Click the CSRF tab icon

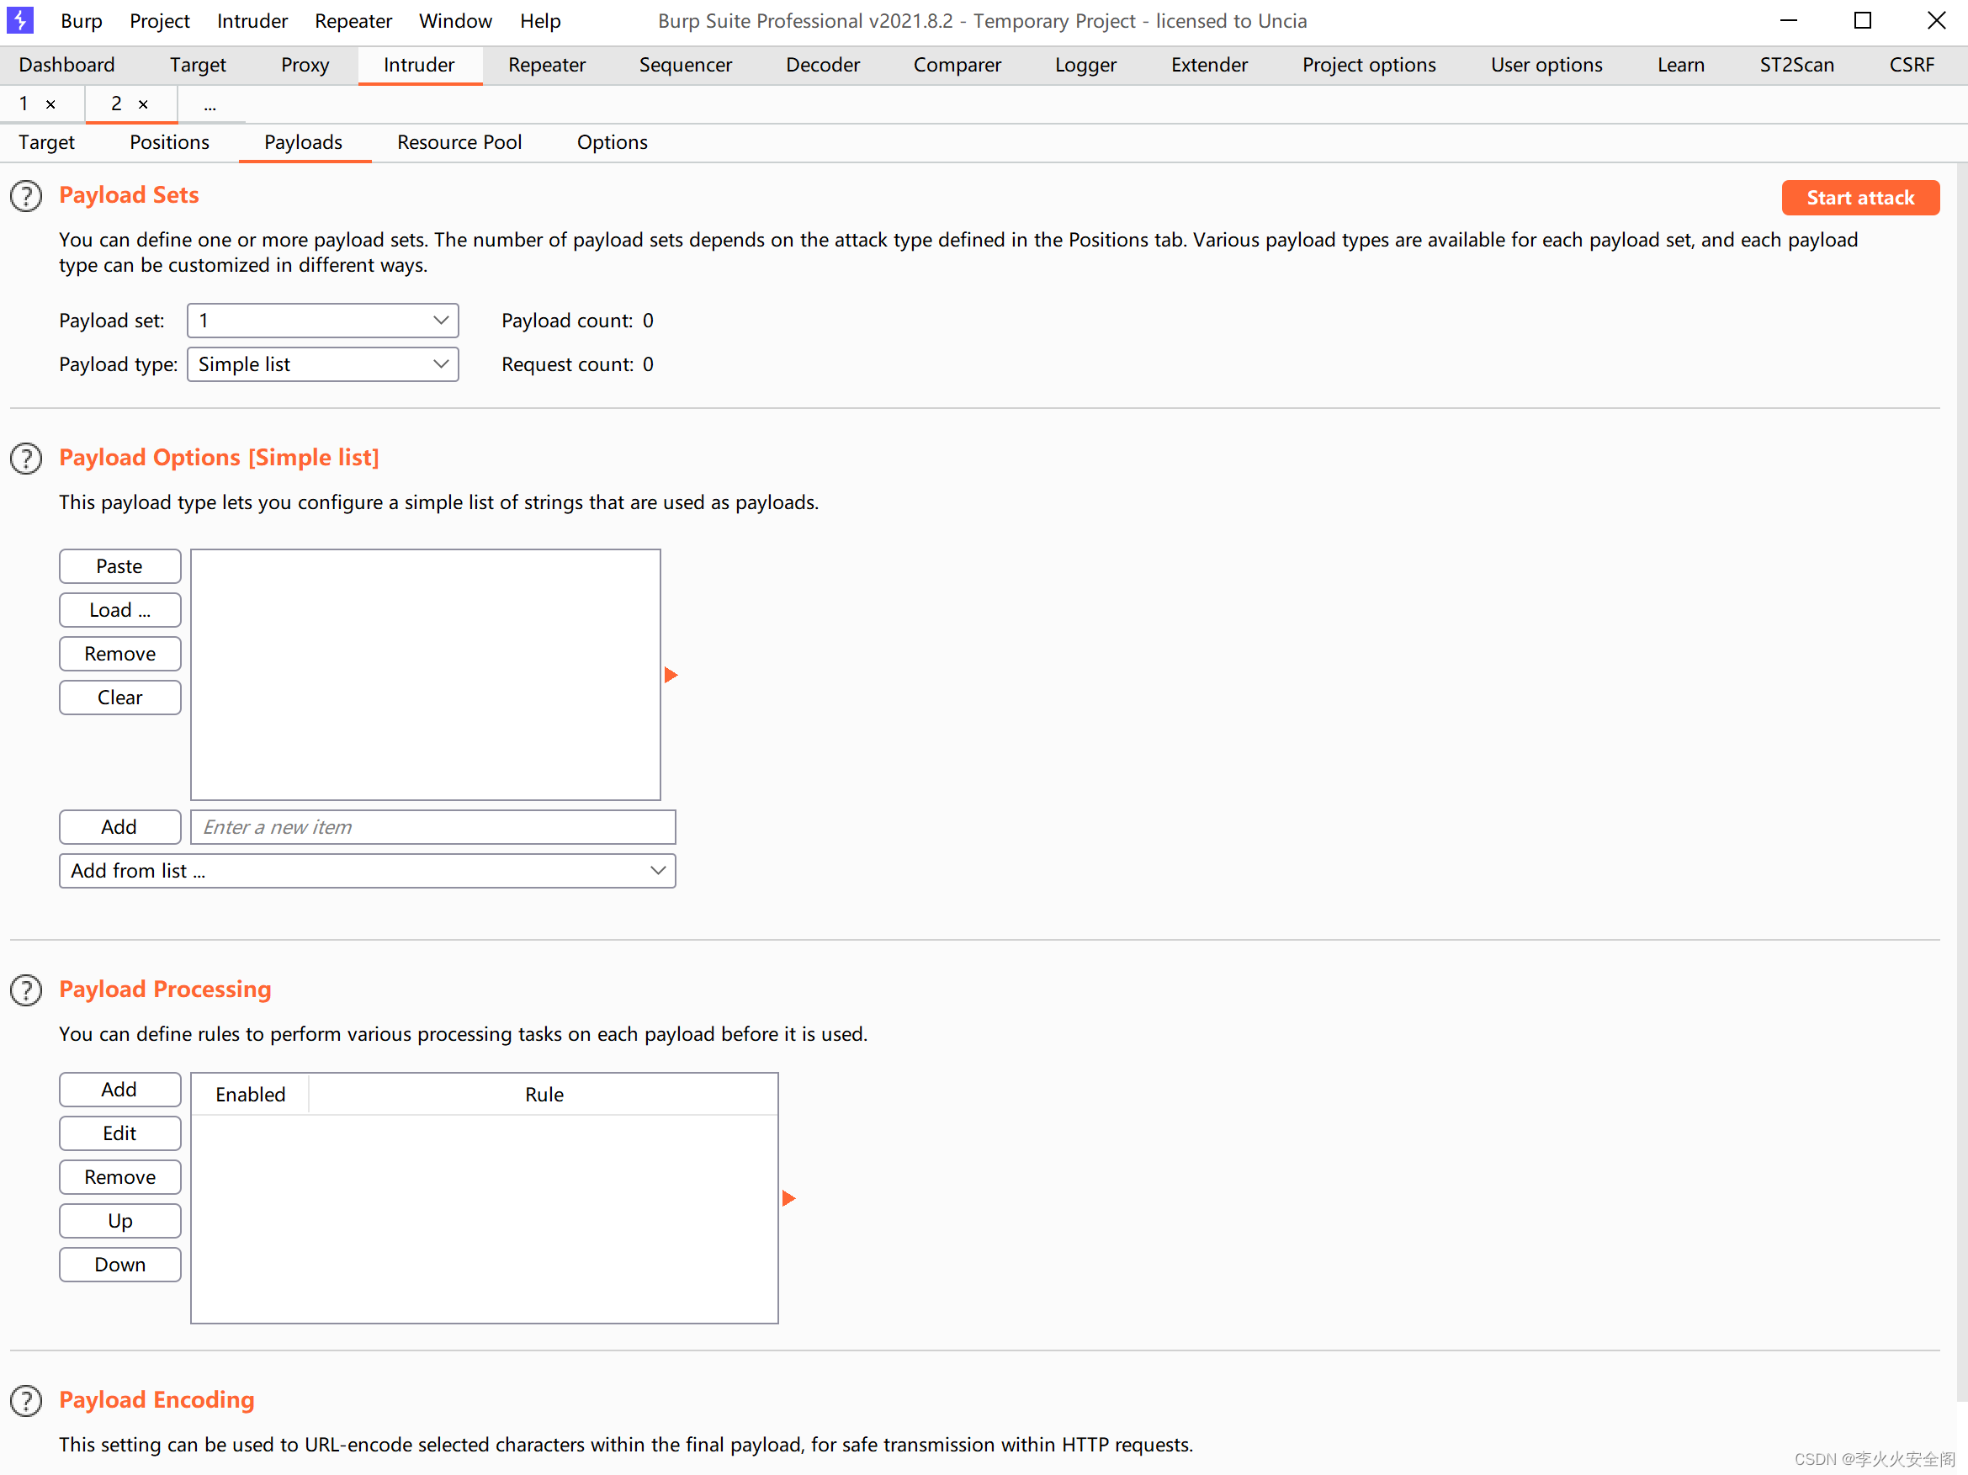(x=1911, y=65)
